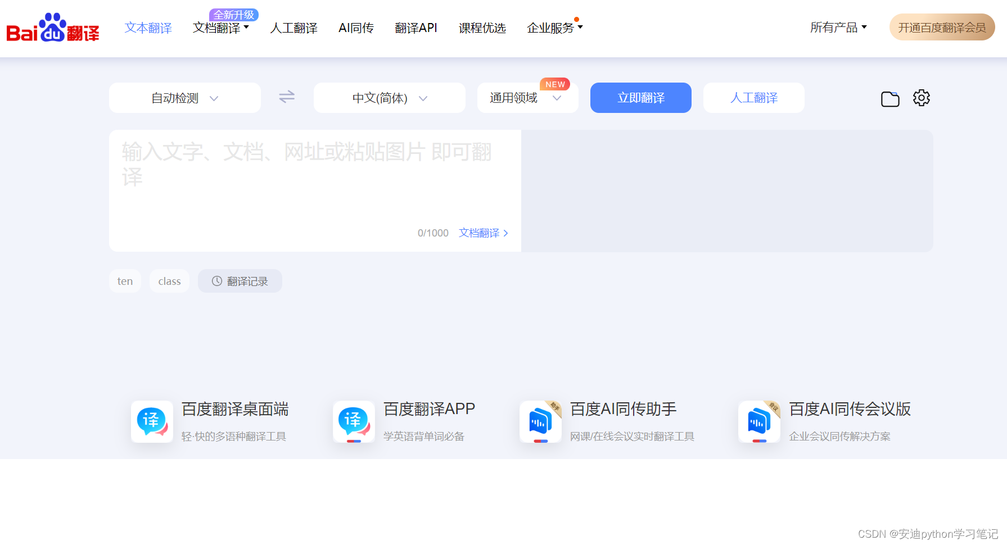Open translation settings gear icon
This screenshot has height=545, width=1007.
pos(922,98)
